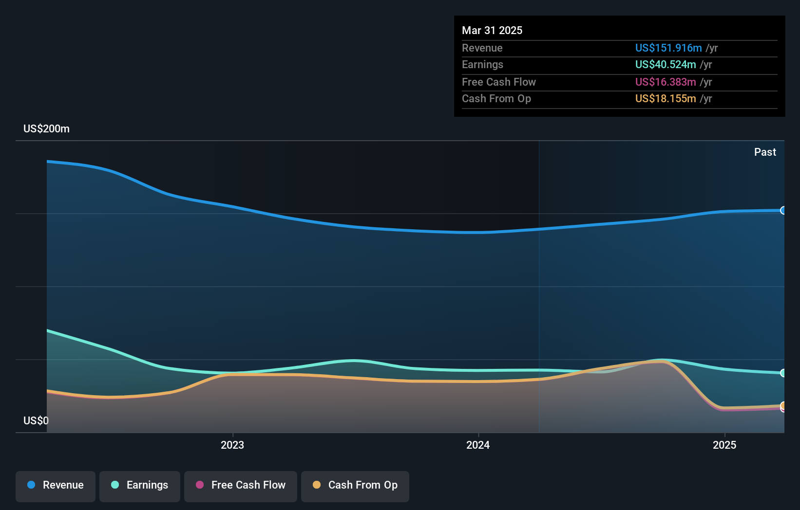Click the pink Free Cash Flow legend dot
The height and width of the screenshot is (510, 800).
point(200,485)
